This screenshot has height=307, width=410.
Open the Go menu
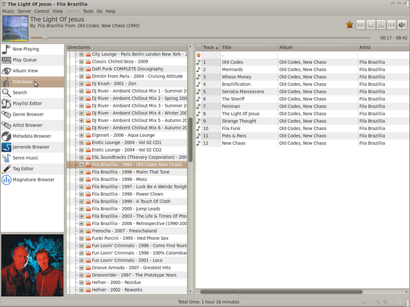pos(100,12)
